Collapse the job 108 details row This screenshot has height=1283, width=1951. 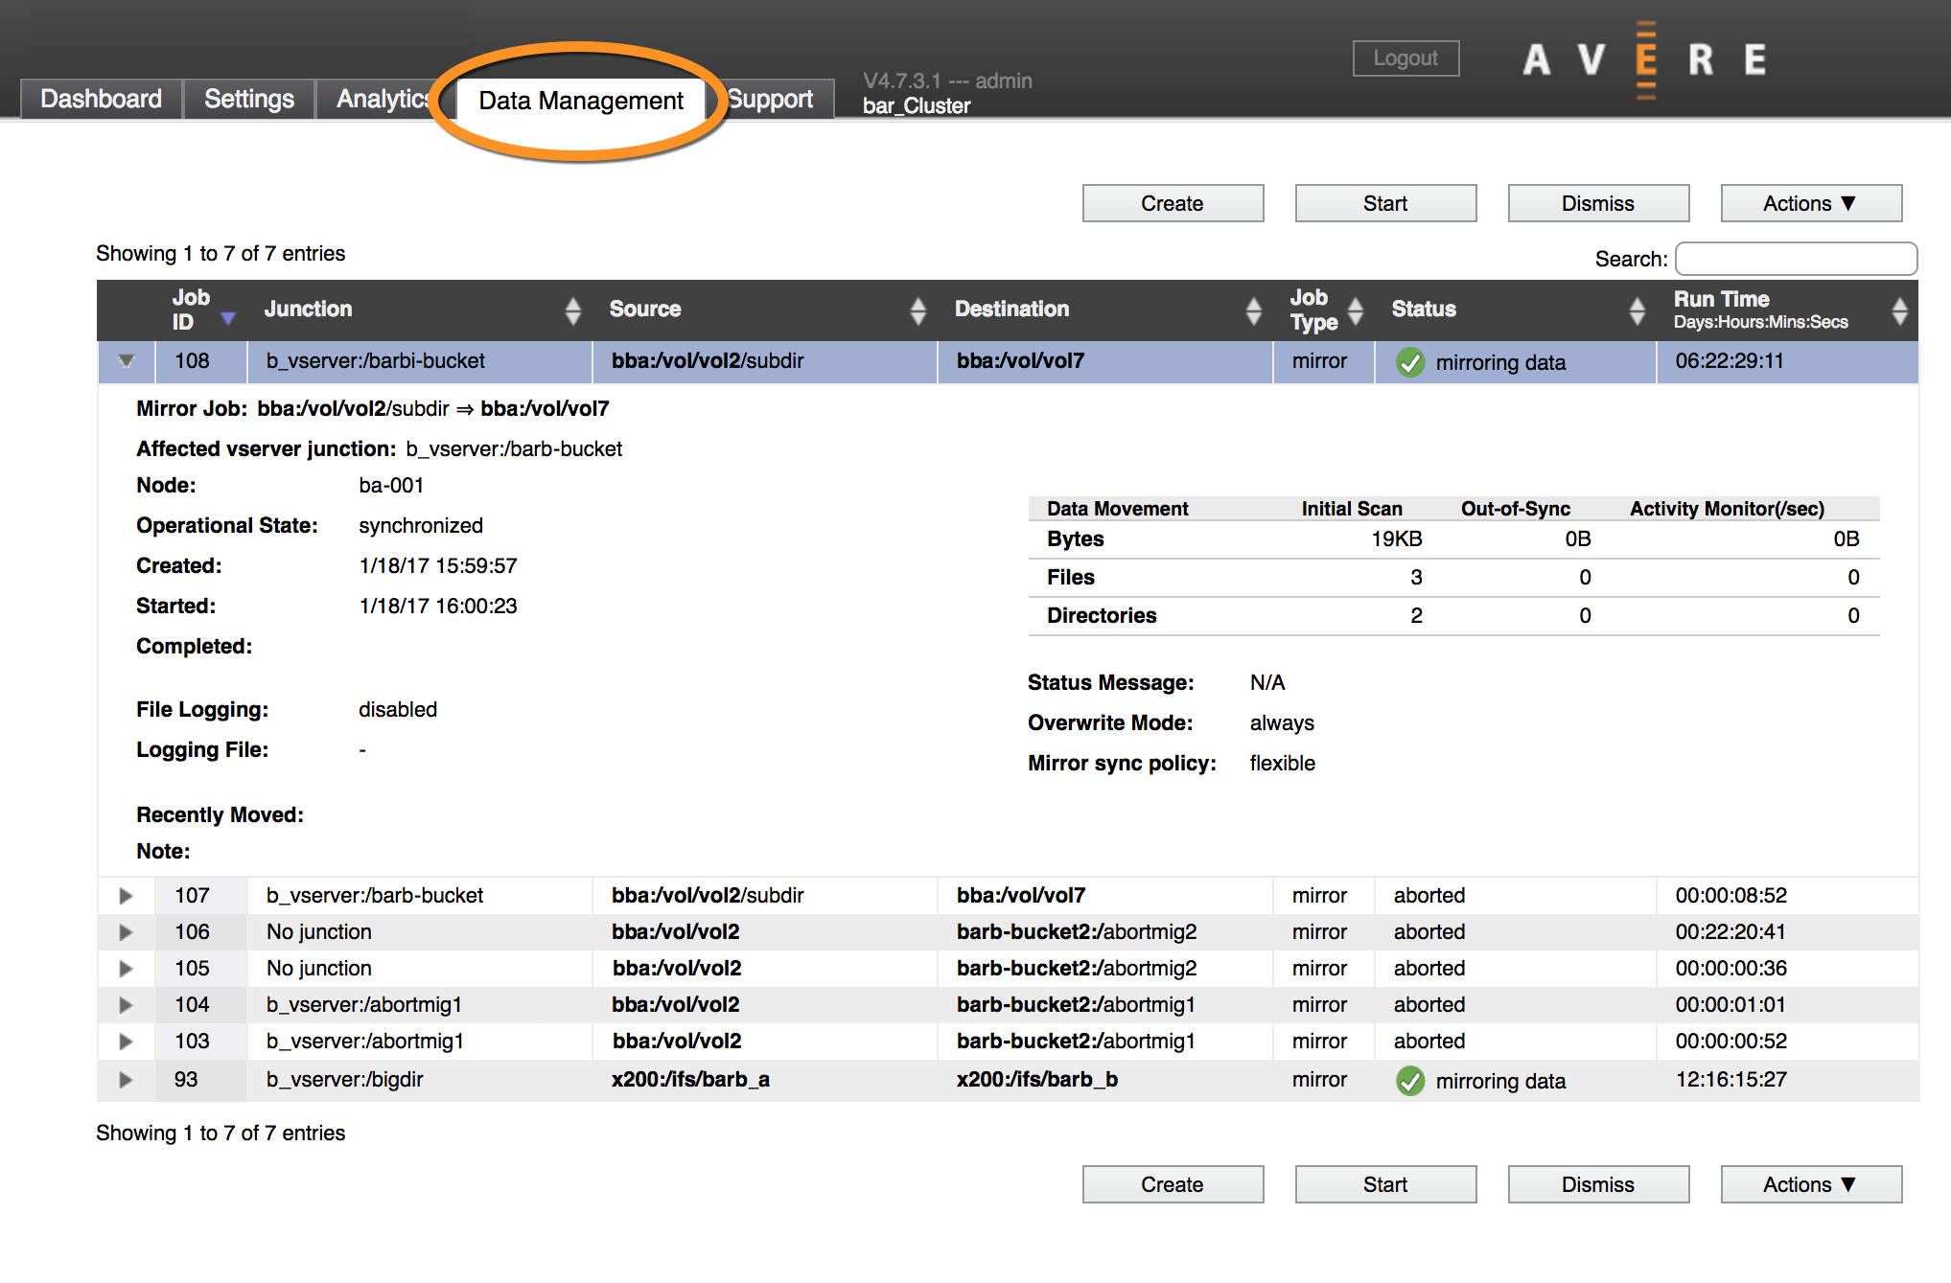(x=126, y=361)
